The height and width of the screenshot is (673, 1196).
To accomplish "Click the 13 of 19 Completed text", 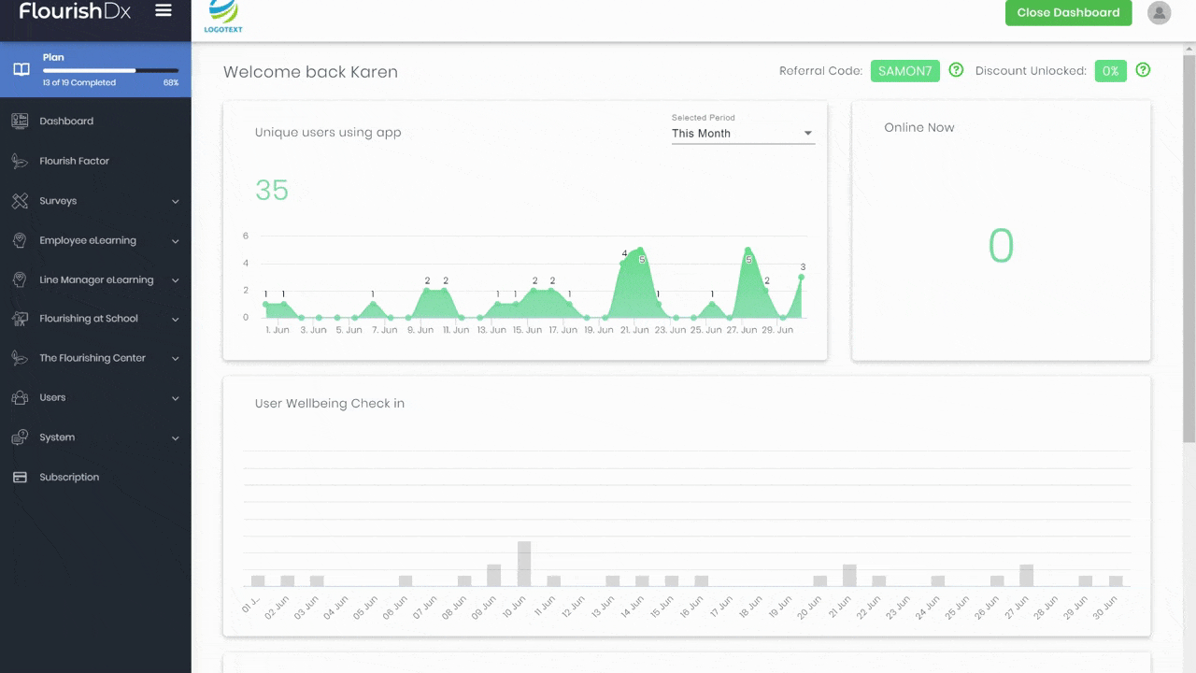I will (79, 82).
